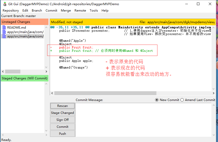Screen dimensions: 218x142
Task: Click down arrow of diff vertical scrollbar
Action: pos(214,89)
